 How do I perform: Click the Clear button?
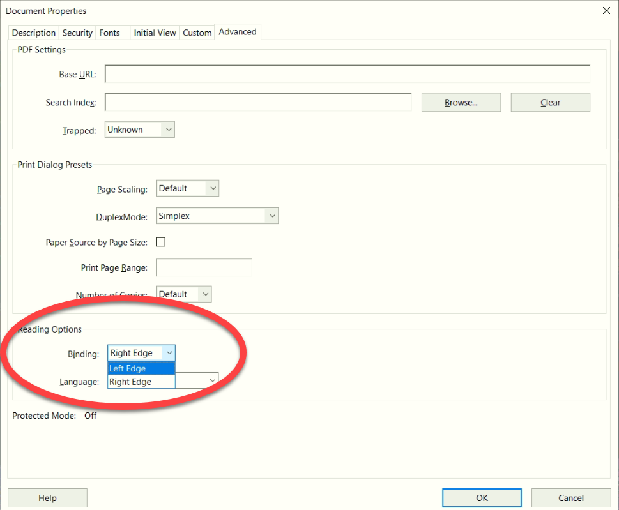[x=550, y=102]
